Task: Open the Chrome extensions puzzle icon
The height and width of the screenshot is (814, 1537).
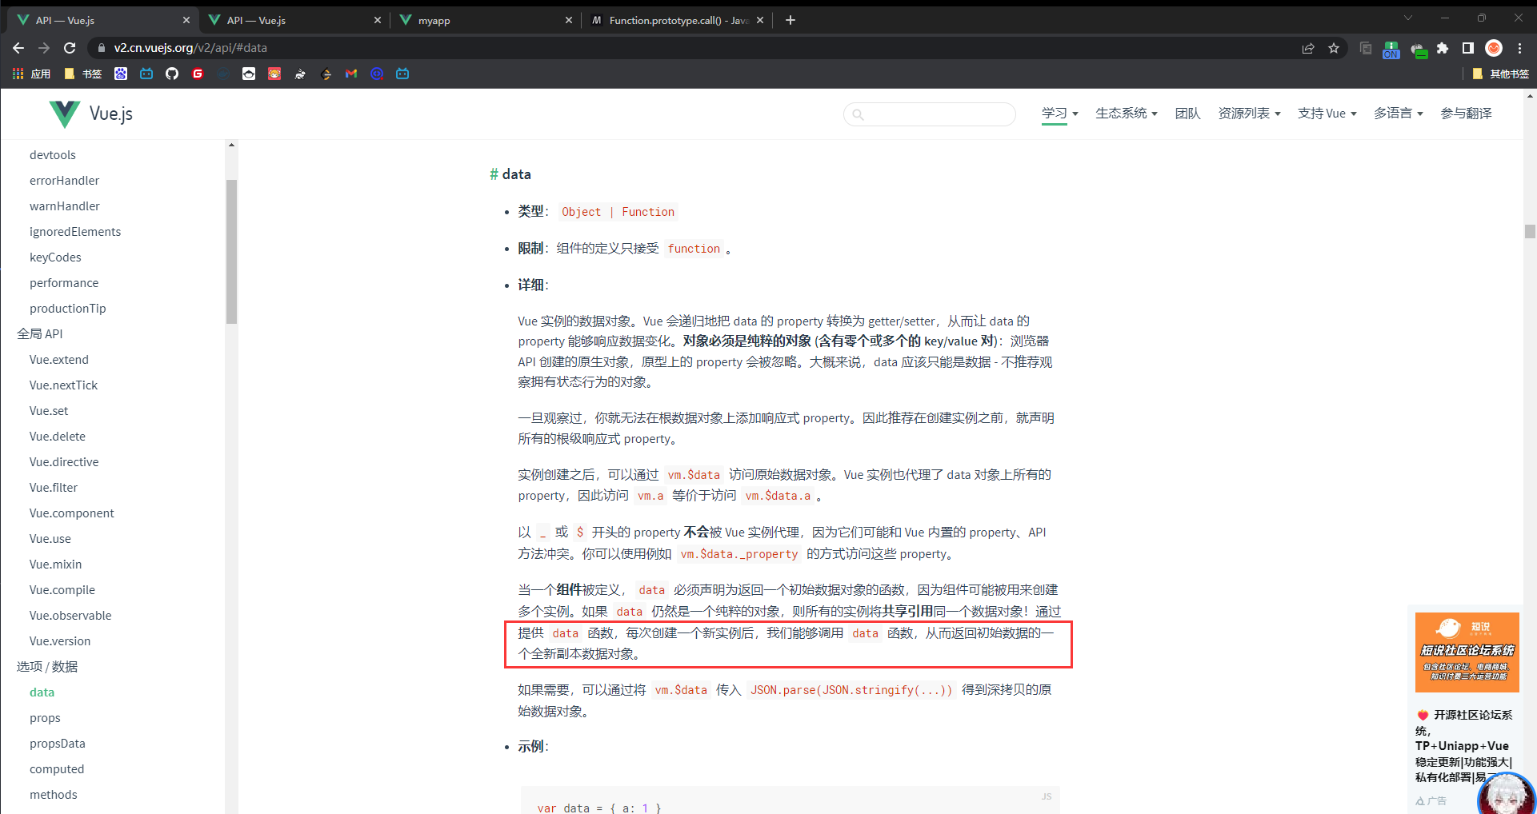Action: pyautogui.click(x=1443, y=48)
